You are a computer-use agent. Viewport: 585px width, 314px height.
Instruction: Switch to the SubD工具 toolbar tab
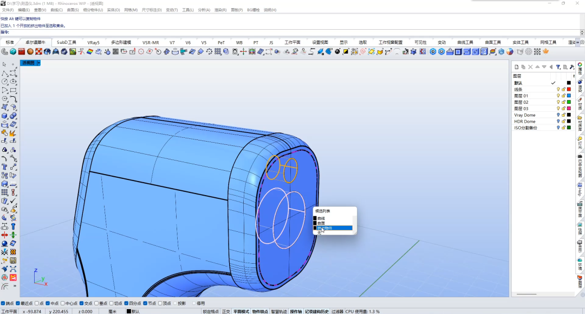(x=67, y=42)
